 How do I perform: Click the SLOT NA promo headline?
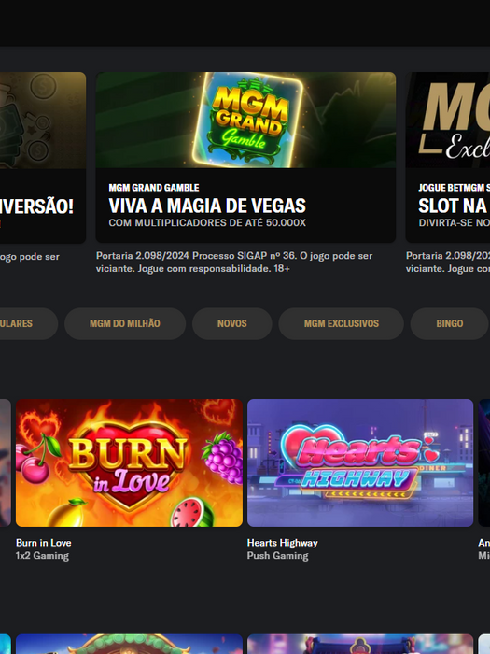453,206
